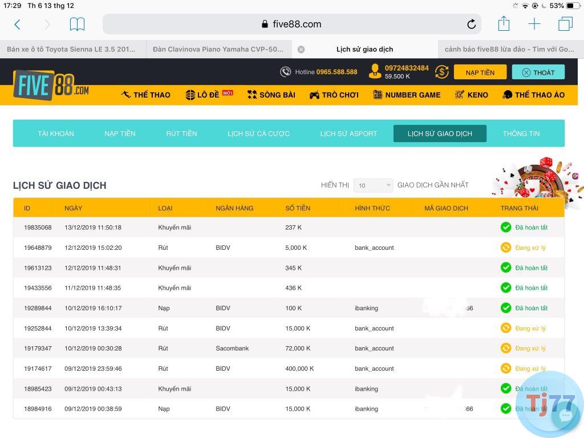The width and height of the screenshot is (584, 438).
Task: Open the Safari share sheet
Action: coord(504,24)
